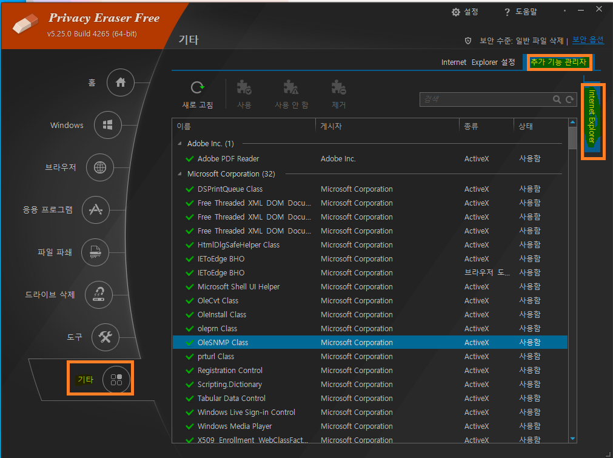Select the Registration Control row
This screenshot has height=458, width=613.
370,371
